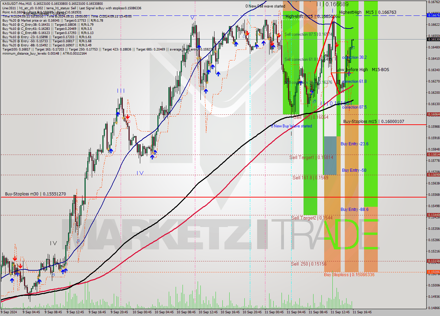Click the blue 0.16676 price axis tag
The height and width of the screenshot is (316, 440).
point(433,15)
